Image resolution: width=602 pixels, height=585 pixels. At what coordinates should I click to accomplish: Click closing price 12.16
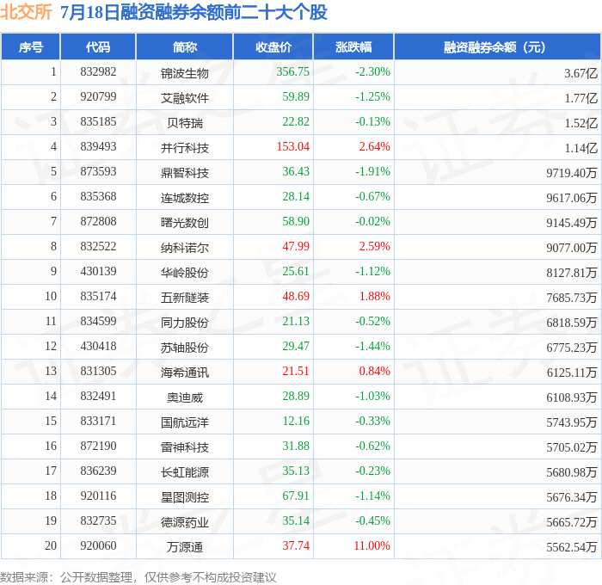coord(296,422)
